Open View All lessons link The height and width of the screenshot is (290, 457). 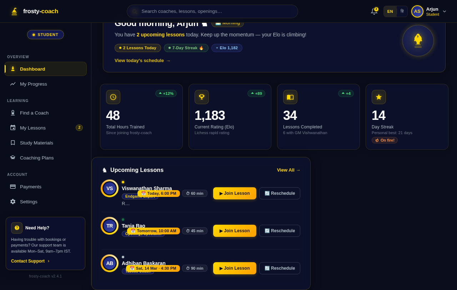pyautogui.click(x=288, y=170)
